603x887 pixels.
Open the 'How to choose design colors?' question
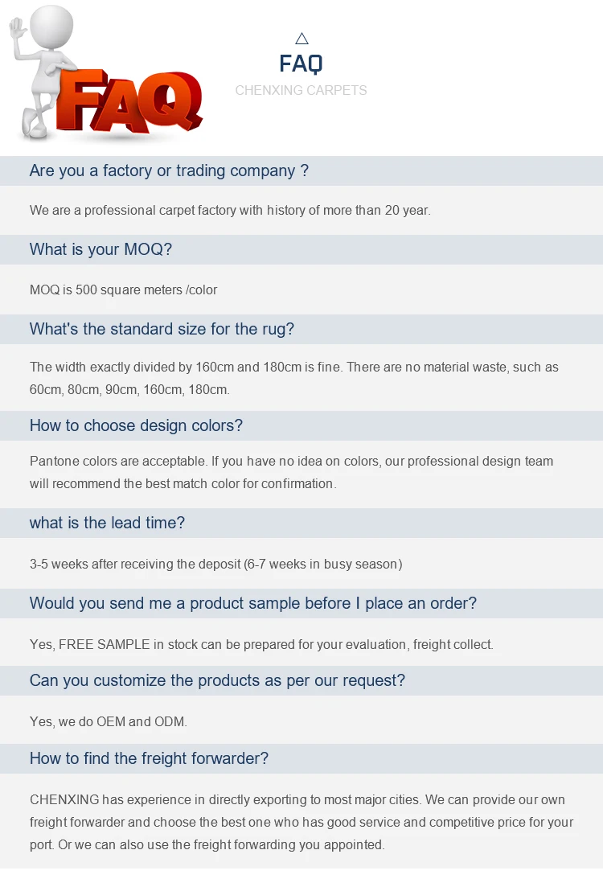coord(136,425)
